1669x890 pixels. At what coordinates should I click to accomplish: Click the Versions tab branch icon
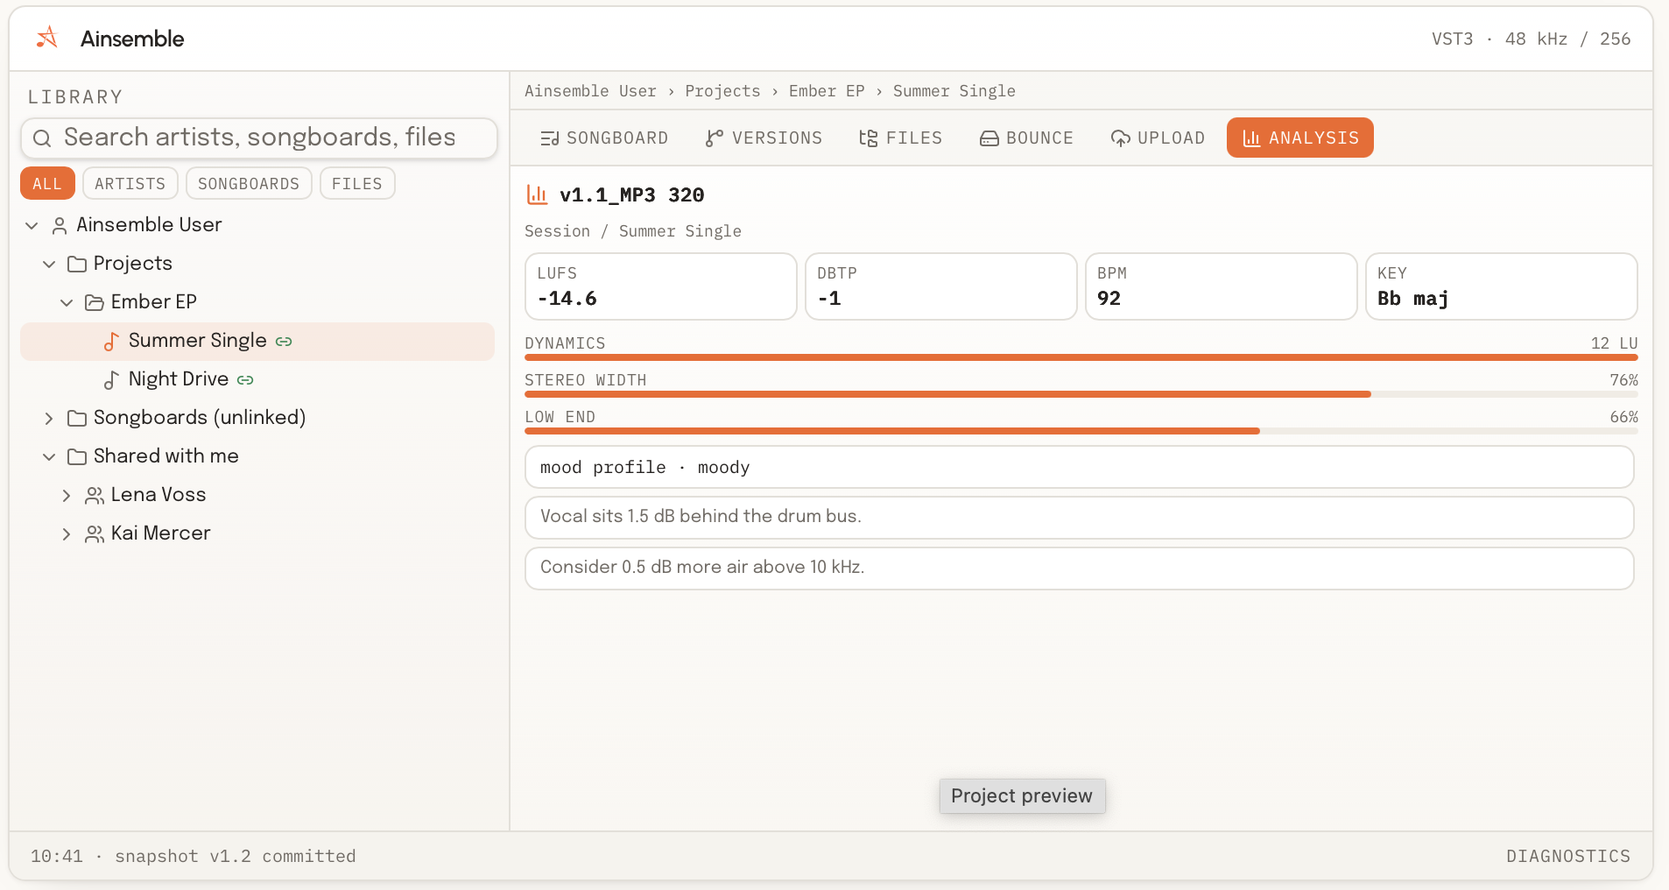[x=715, y=138]
